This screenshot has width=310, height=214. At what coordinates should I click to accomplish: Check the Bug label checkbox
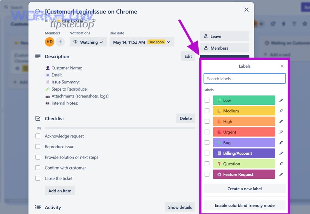click(207, 143)
